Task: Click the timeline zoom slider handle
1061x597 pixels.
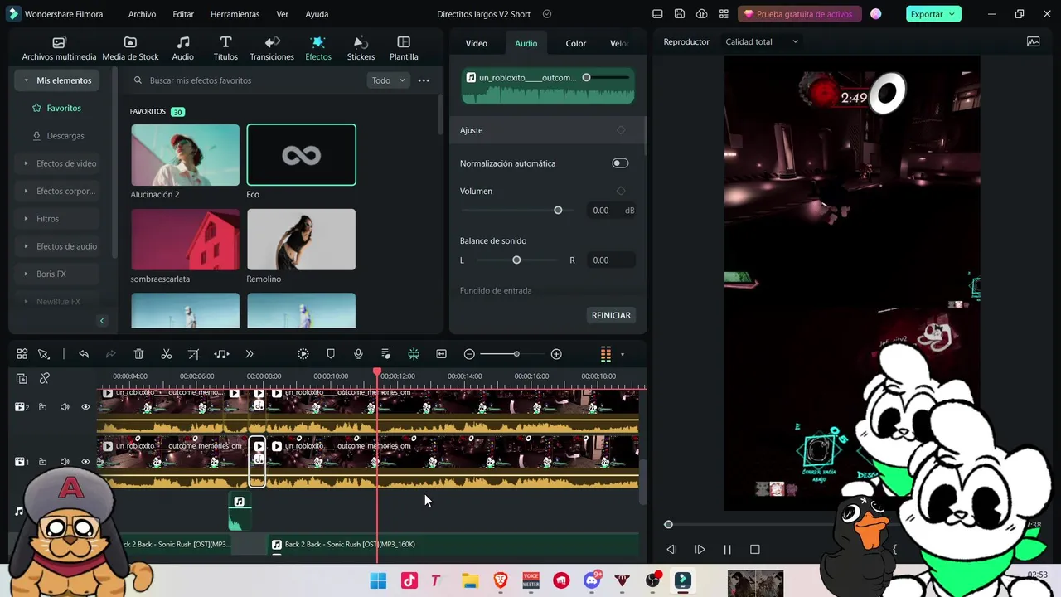Action: pyautogui.click(x=516, y=354)
